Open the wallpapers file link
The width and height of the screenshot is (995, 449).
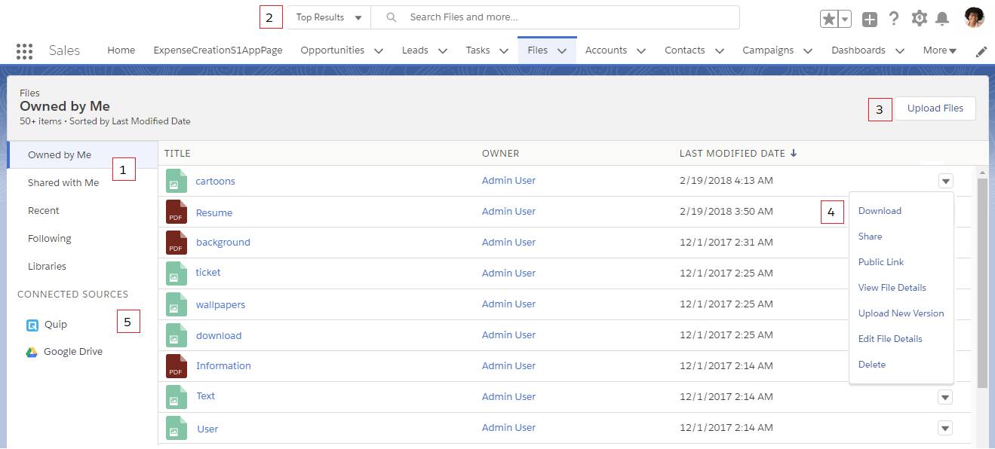click(220, 305)
